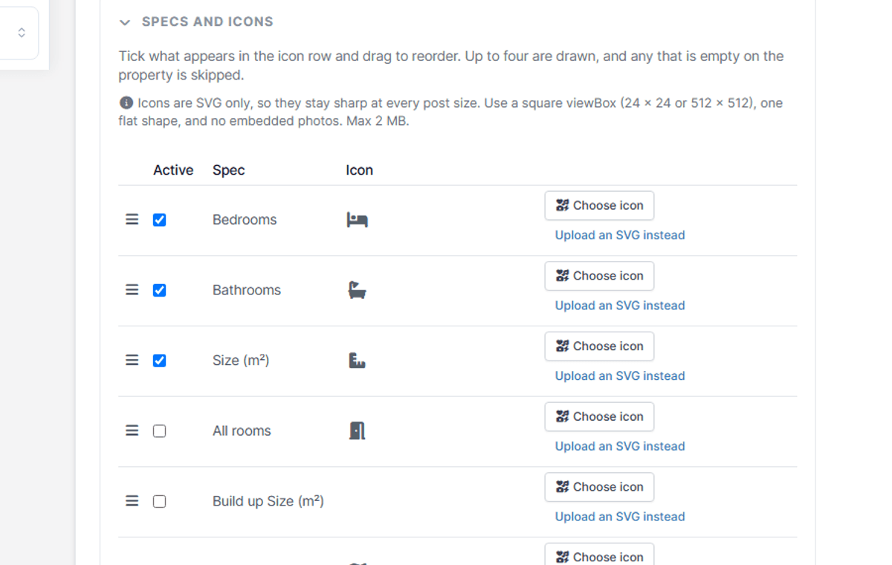Tick the Build up Size active checkbox
This screenshot has width=892, height=565.
click(159, 501)
